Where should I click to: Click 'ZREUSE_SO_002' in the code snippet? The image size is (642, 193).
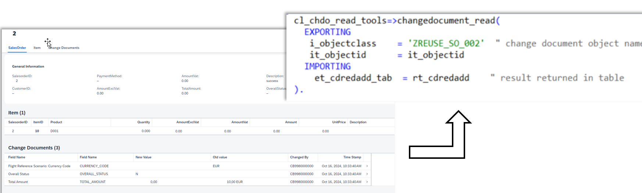(446, 43)
